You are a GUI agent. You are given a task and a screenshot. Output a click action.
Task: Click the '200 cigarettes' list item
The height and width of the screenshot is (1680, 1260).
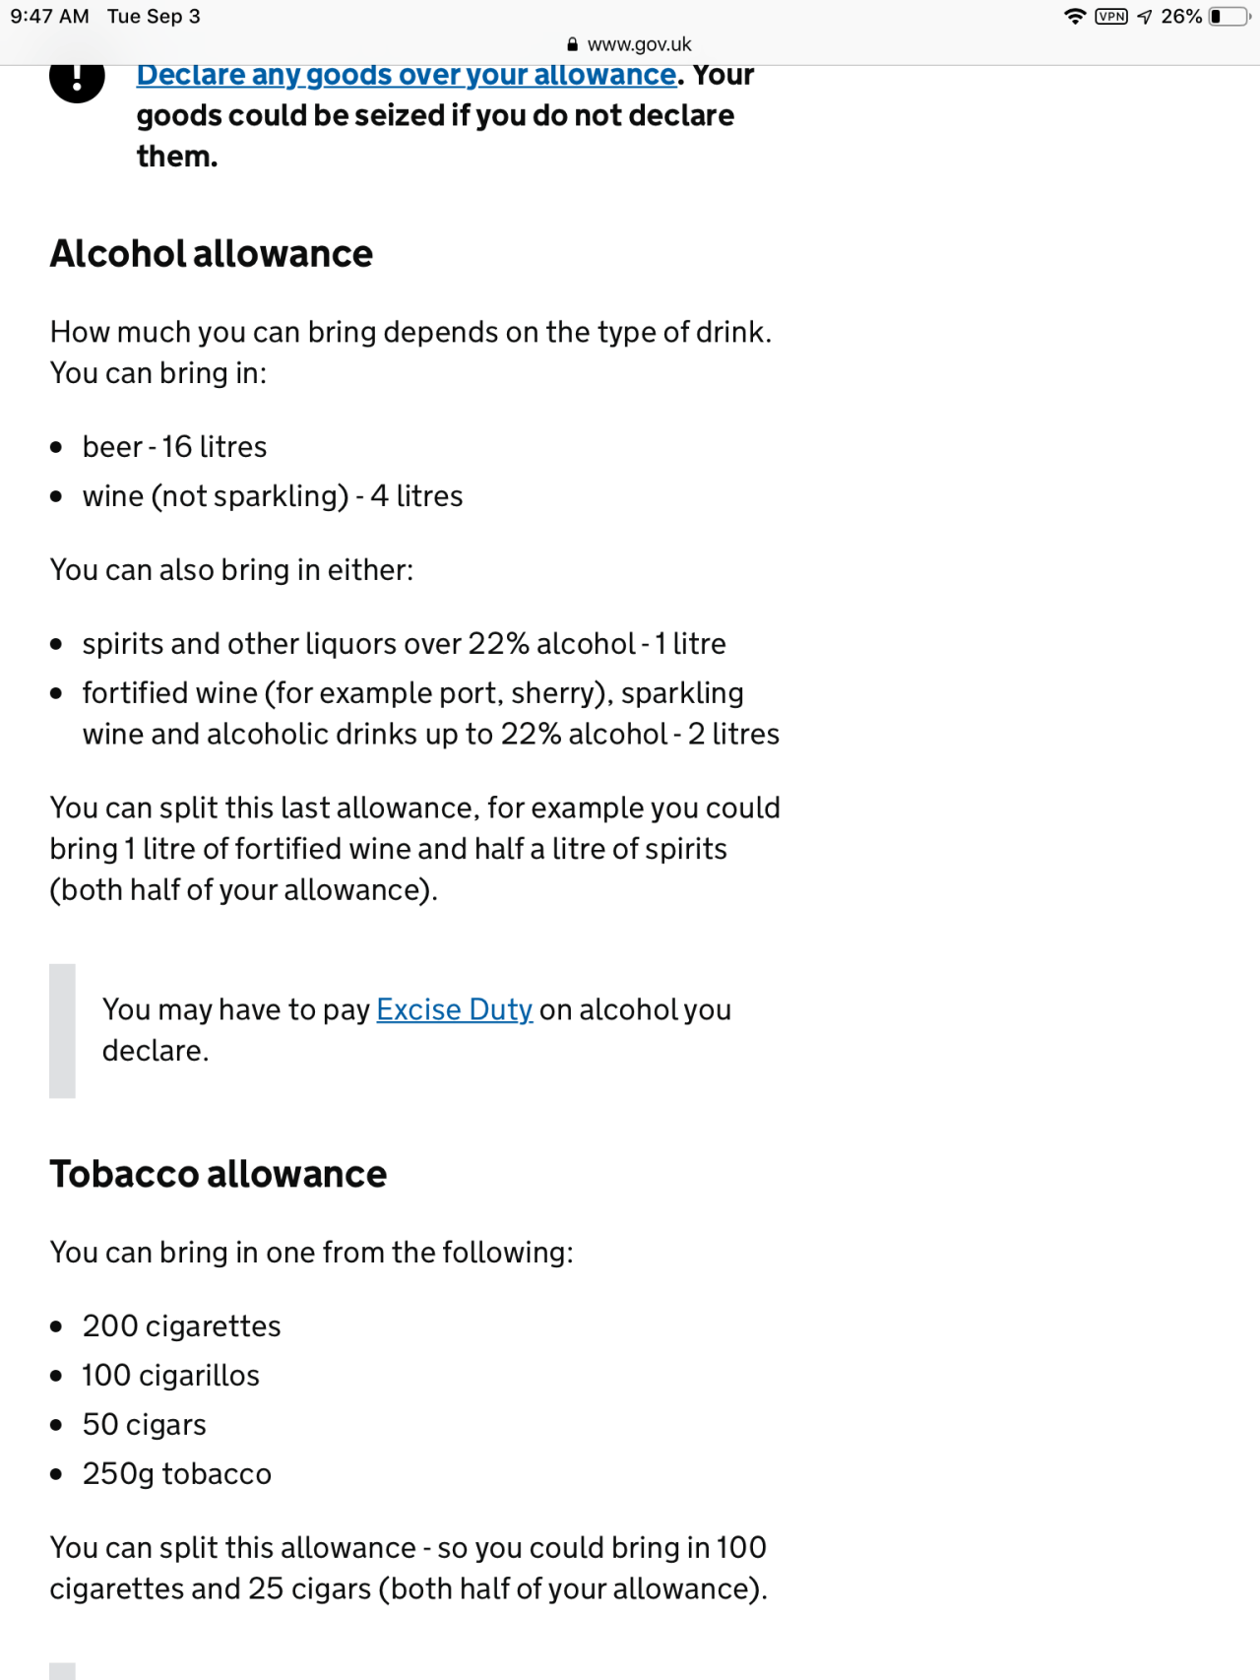(x=181, y=1326)
